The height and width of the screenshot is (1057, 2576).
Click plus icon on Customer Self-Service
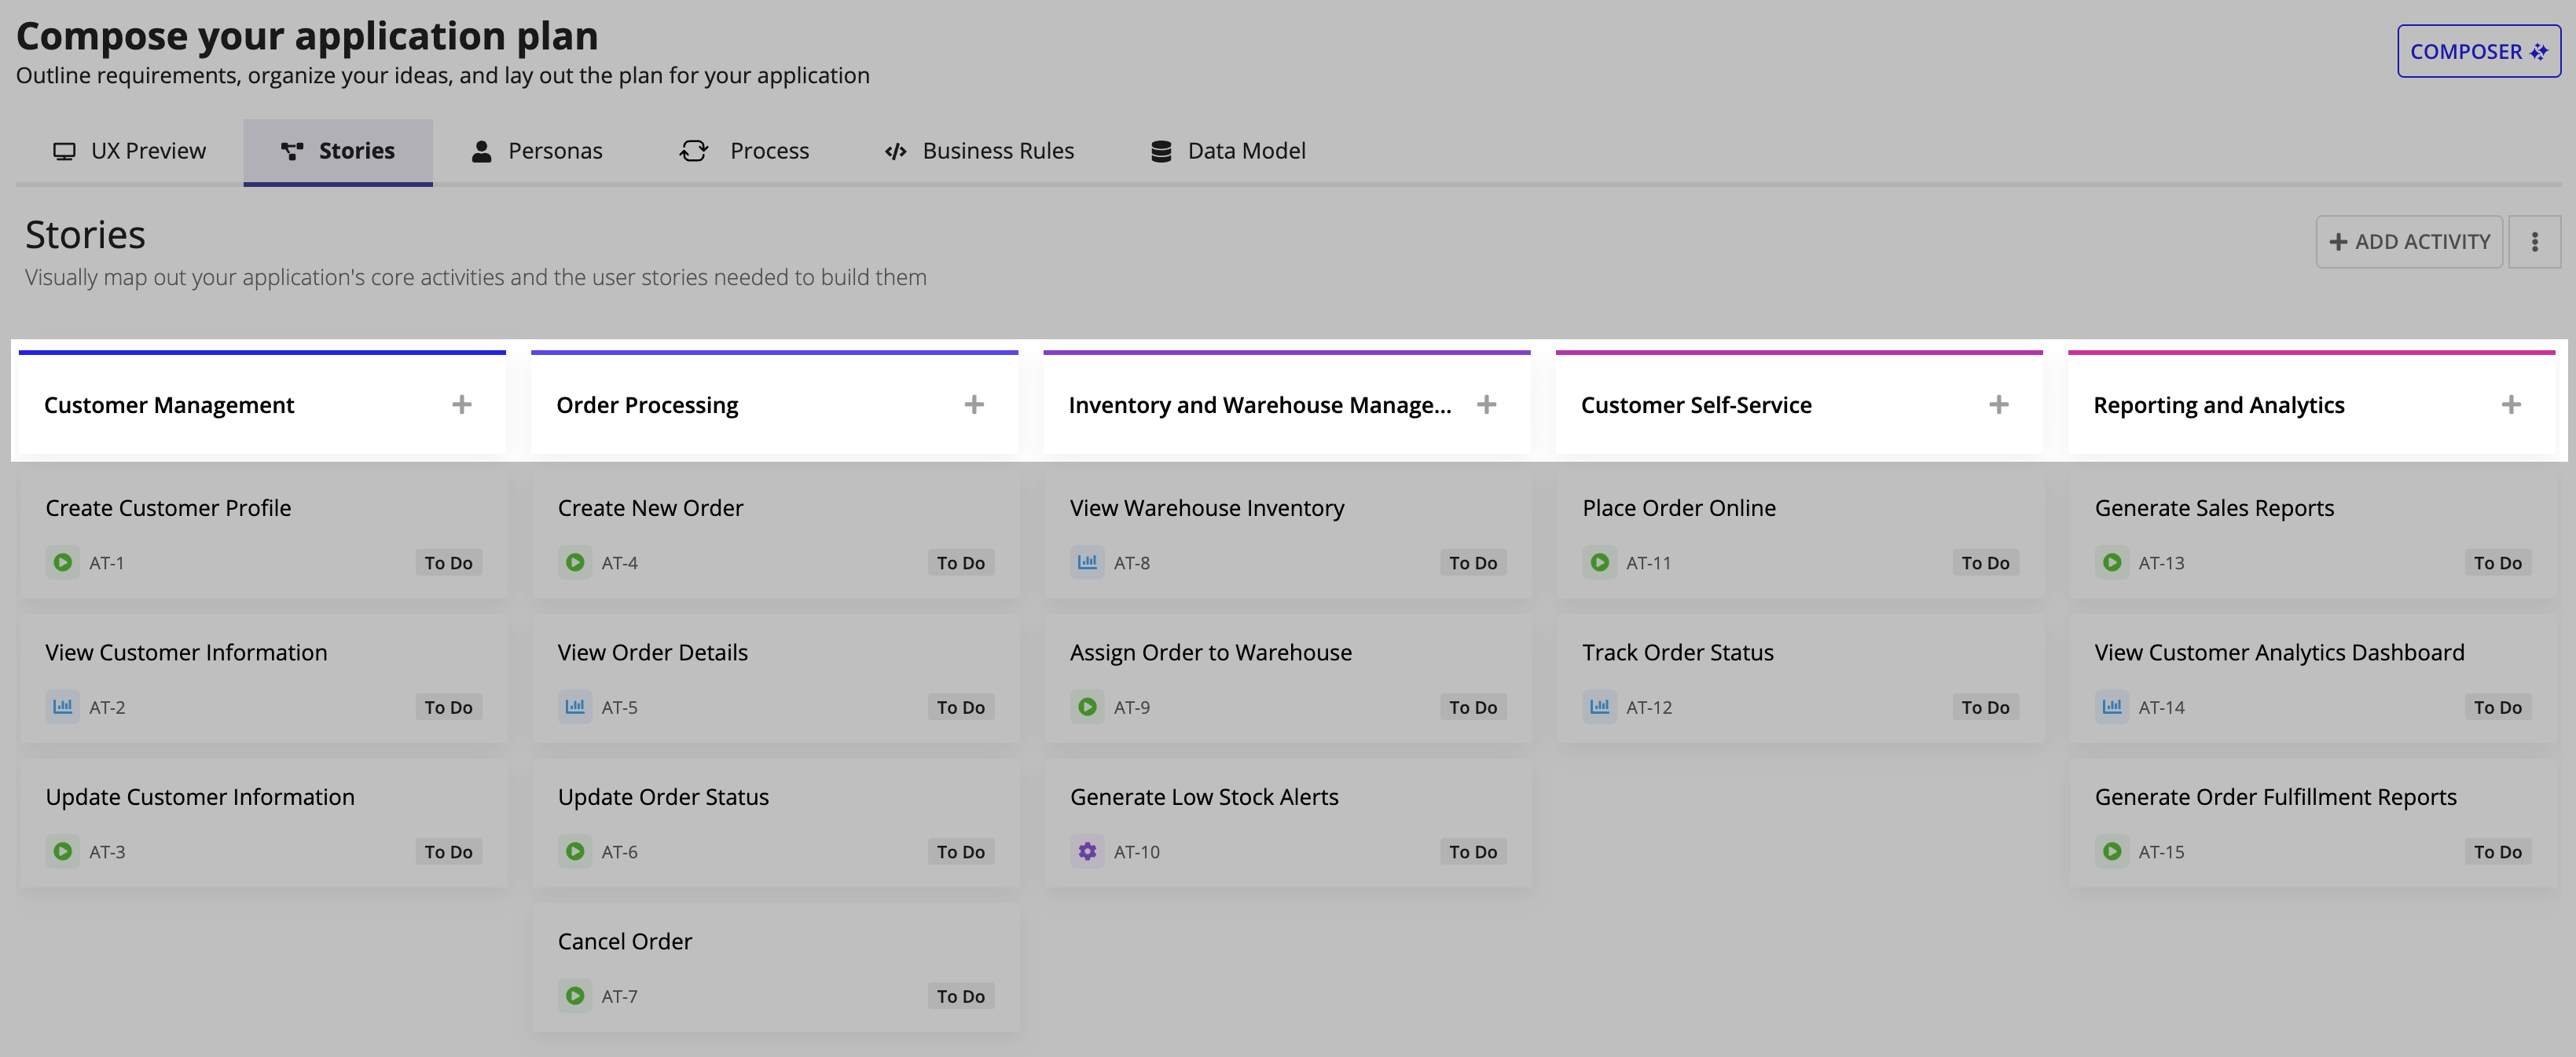click(x=1998, y=404)
